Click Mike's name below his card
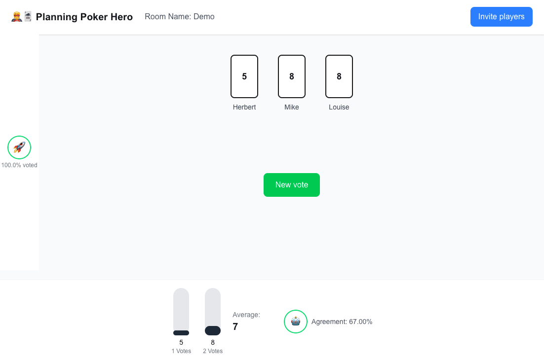Screen dimensions: 544x361 291,107
